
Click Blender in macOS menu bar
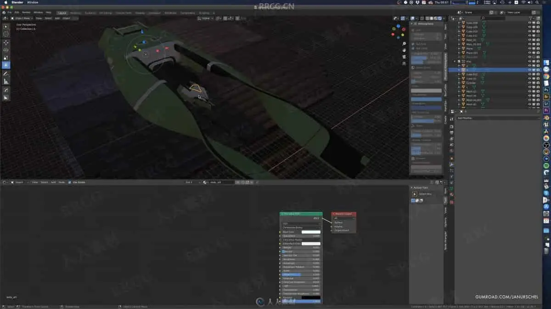tap(17, 2)
